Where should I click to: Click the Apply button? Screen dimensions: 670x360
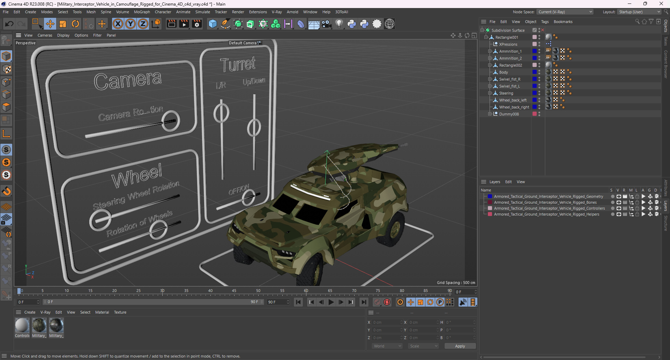[460, 346]
